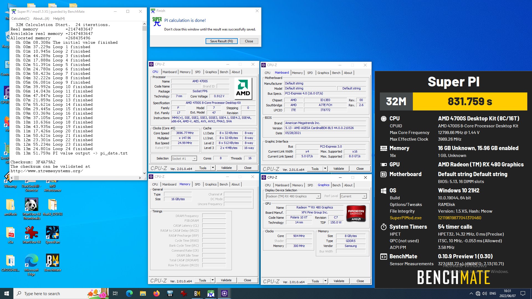Click Tools button in Graphics CPU-Z window
Screen dimensions: 532x299
(x=315, y=281)
